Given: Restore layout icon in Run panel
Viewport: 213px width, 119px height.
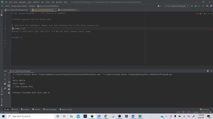Looking at the screenshot, I should pos(5,84).
